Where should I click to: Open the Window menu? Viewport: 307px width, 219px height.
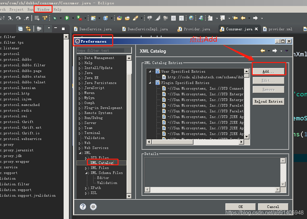[43, 9]
